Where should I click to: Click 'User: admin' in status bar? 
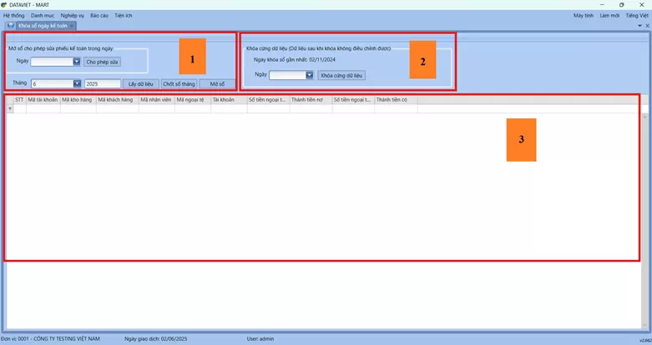coord(260,339)
